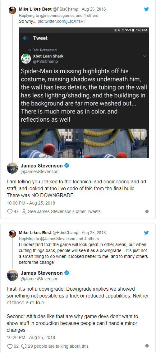Open the pic.twitter.com/jLfoXifsPT link
This screenshot has height=353, width=156.
tap(62, 22)
